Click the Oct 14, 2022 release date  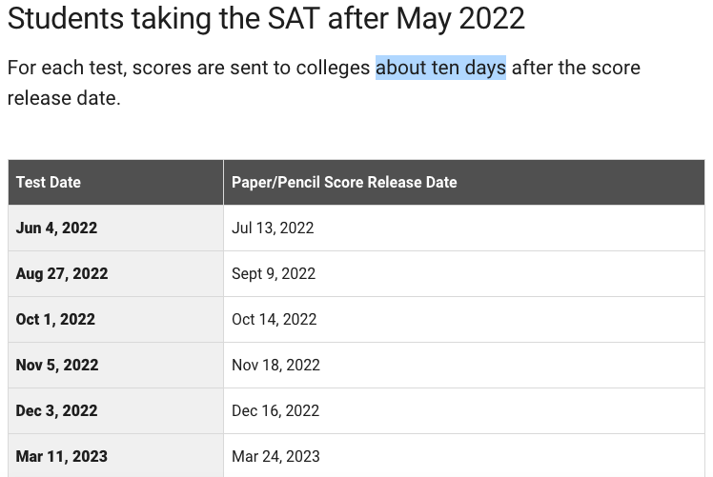click(x=275, y=319)
